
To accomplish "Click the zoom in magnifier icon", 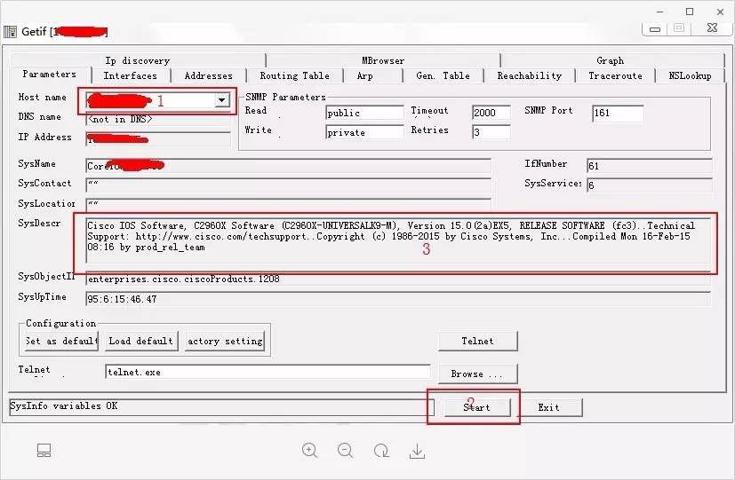I will point(309,451).
